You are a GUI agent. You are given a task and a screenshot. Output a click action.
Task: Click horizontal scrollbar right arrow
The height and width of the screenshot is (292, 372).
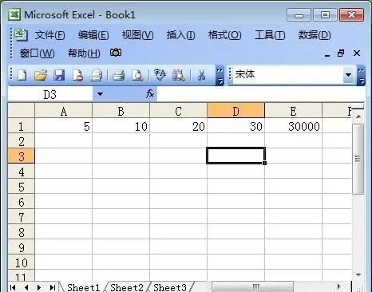[338, 286]
